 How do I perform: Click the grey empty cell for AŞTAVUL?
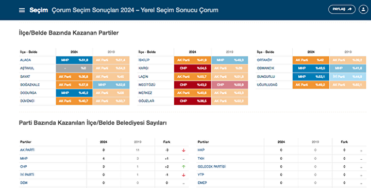(x=74, y=69)
